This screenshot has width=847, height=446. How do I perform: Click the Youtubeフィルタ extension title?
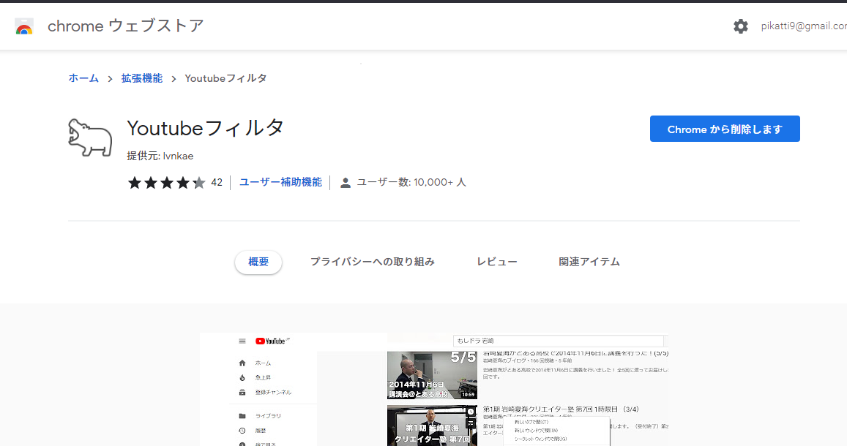tap(205, 129)
